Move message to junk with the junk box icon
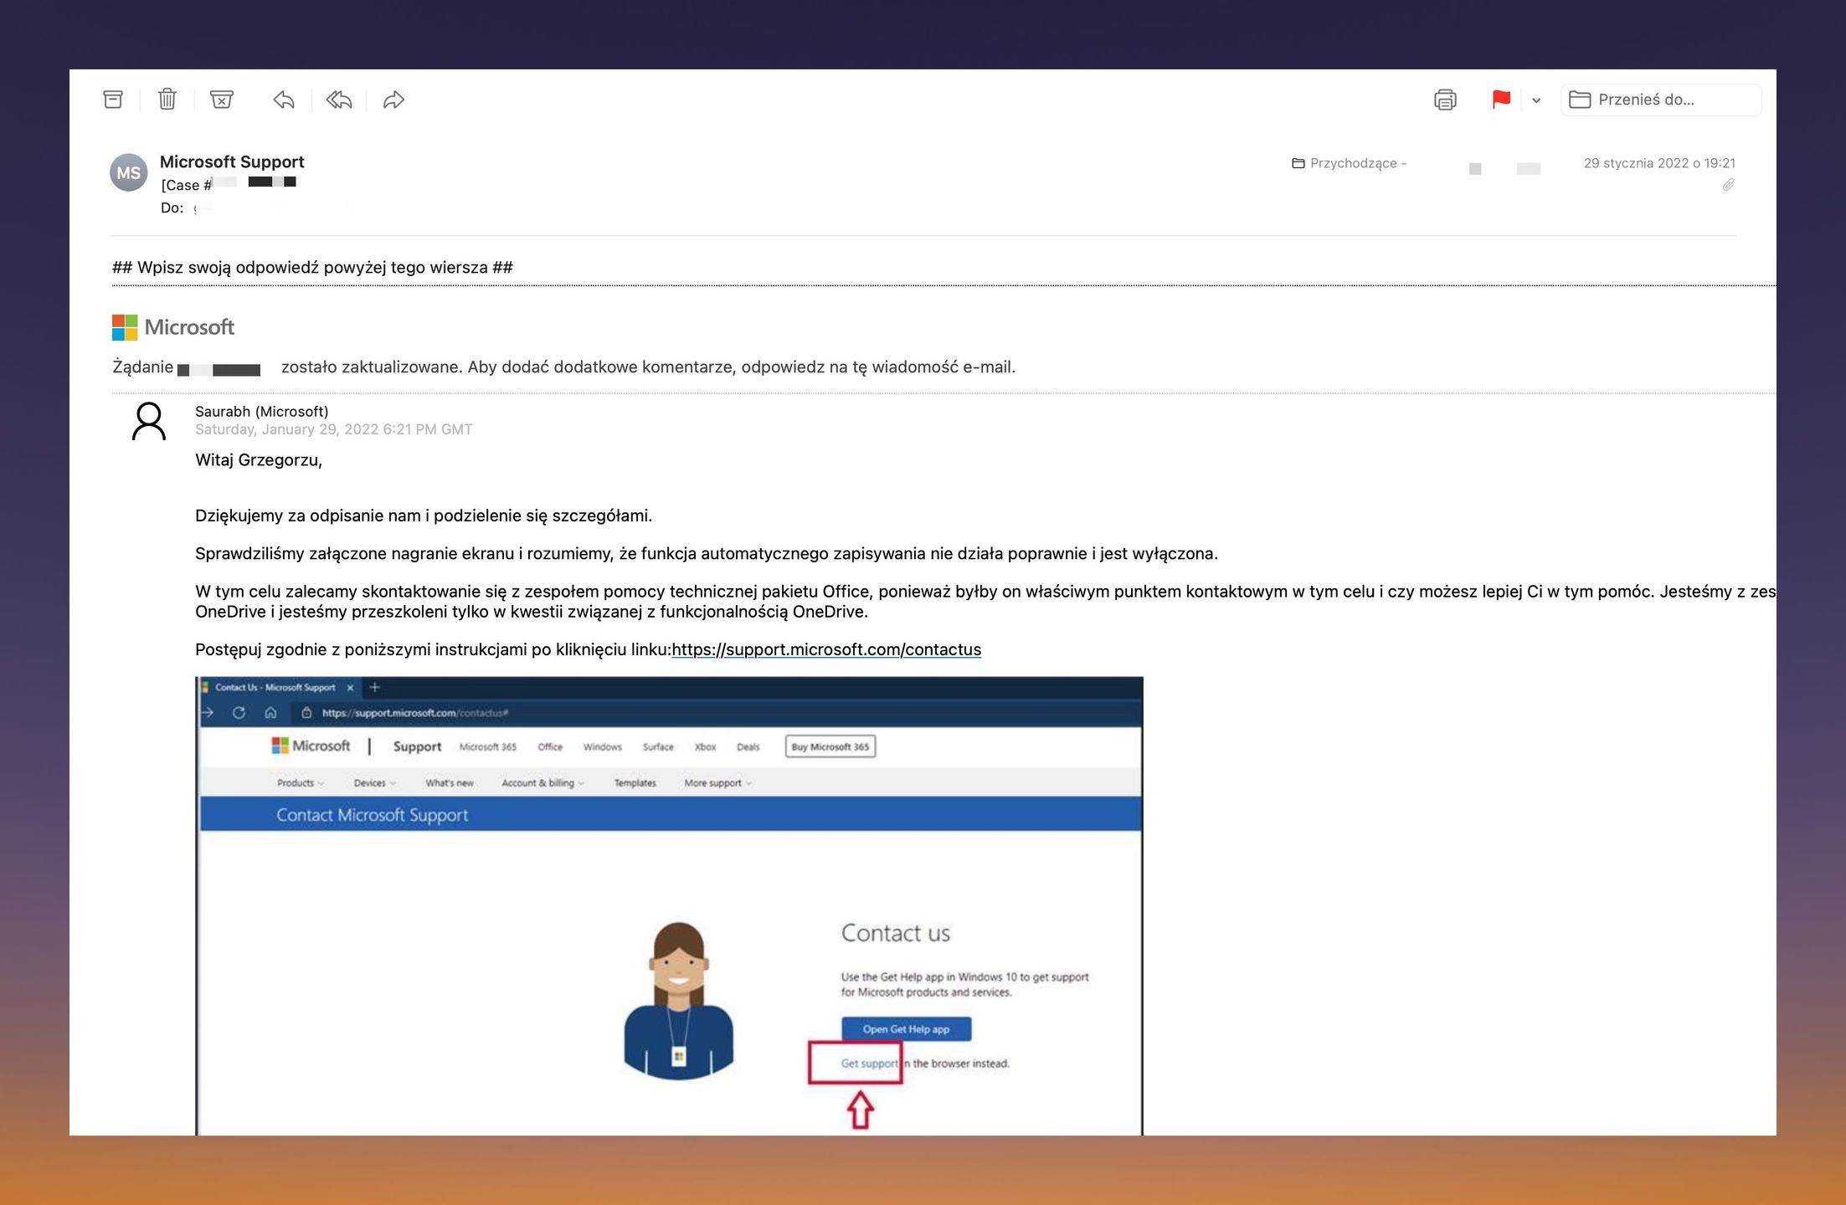 222,100
